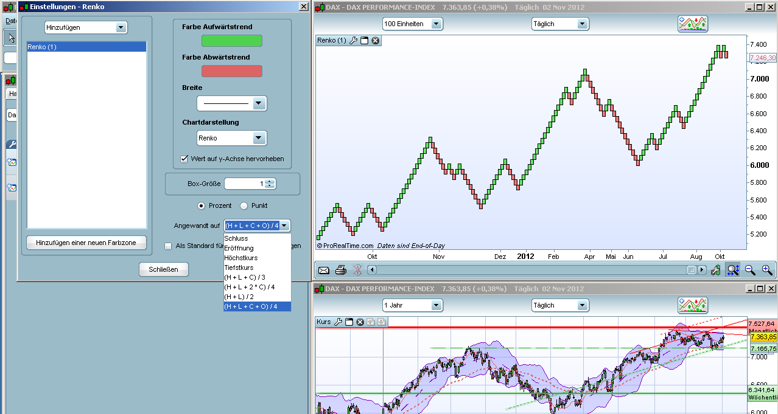
Task: Choose '(H + L) / 2' option
Action: coord(238,297)
